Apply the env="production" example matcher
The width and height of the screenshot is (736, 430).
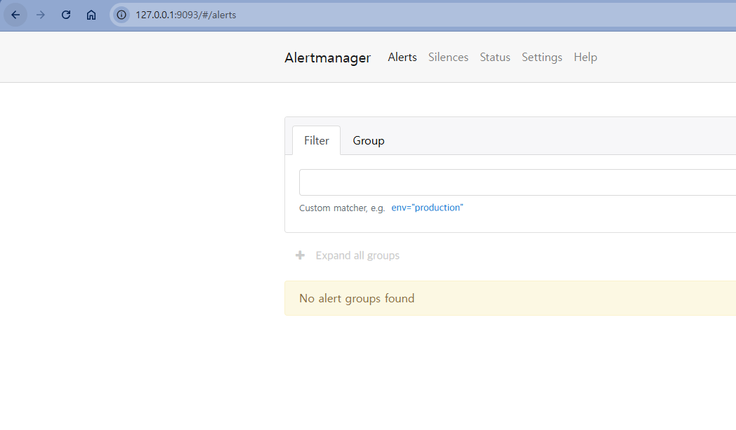click(x=427, y=208)
